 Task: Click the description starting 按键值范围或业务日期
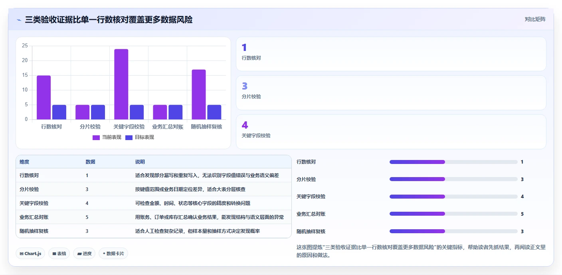pyautogui.click(x=190, y=189)
